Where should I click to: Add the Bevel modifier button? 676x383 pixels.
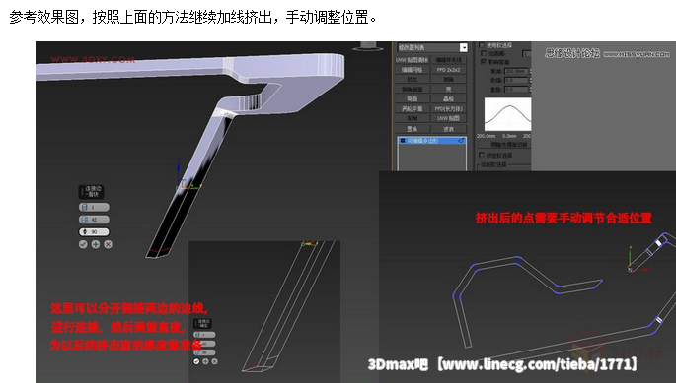point(449,80)
